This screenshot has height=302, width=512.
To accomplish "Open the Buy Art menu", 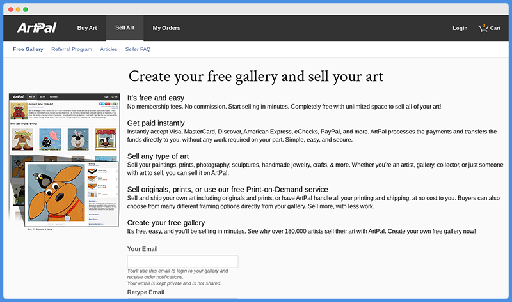I will tap(87, 28).
